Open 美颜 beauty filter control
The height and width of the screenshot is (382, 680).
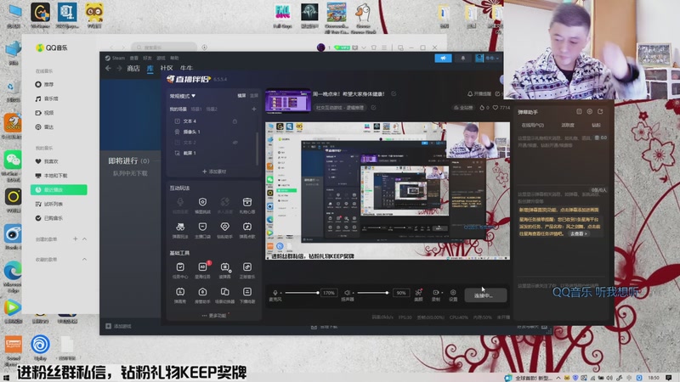(418, 295)
